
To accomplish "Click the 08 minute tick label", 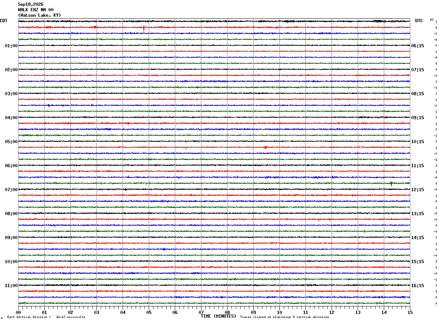I will [x=227, y=312].
